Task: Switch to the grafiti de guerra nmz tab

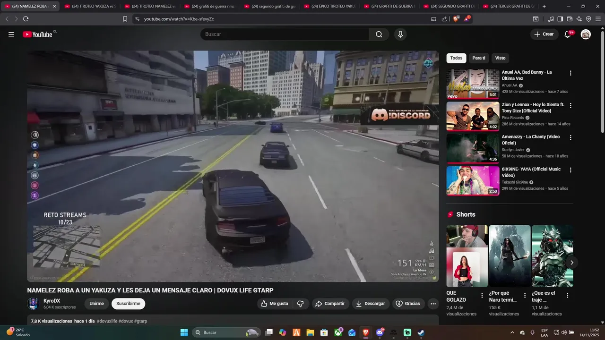Action: click(209, 6)
